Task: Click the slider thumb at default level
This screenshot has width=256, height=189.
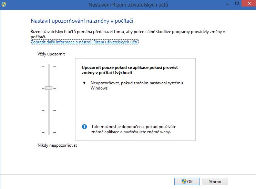Action: pos(49,88)
